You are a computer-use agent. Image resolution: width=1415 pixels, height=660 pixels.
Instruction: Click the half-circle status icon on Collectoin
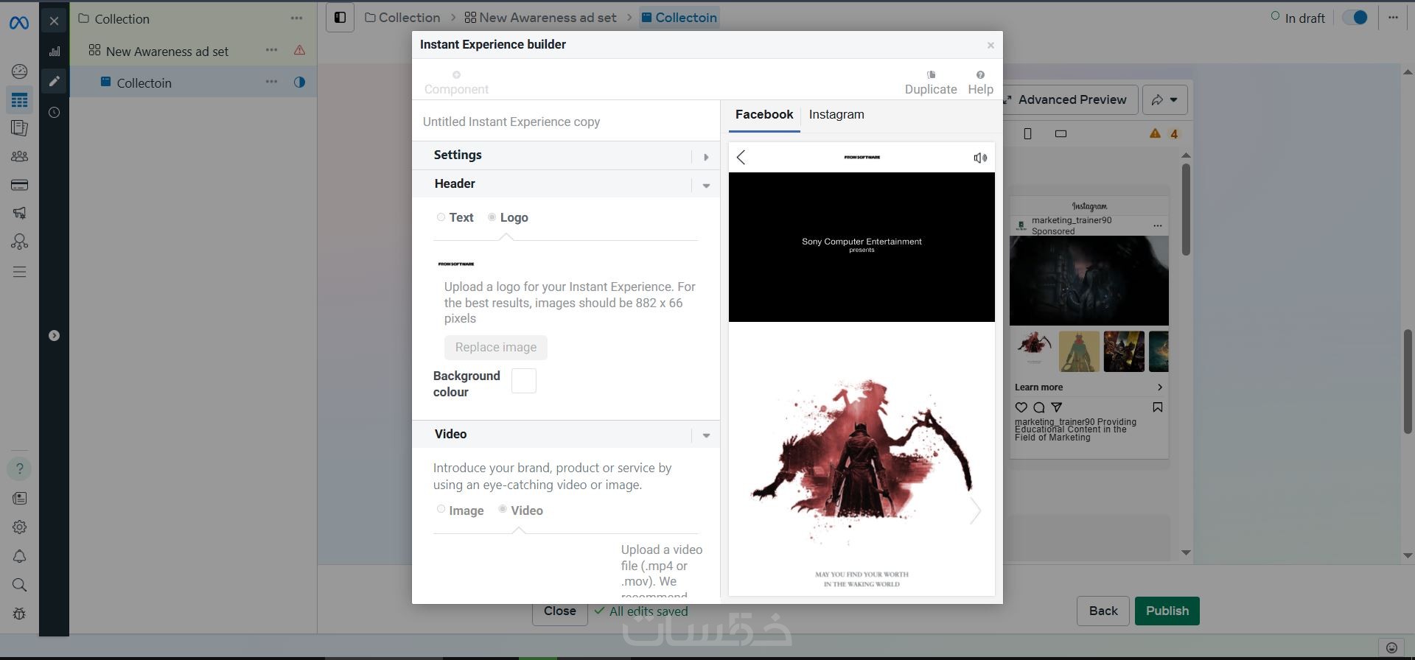click(x=299, y=82)
